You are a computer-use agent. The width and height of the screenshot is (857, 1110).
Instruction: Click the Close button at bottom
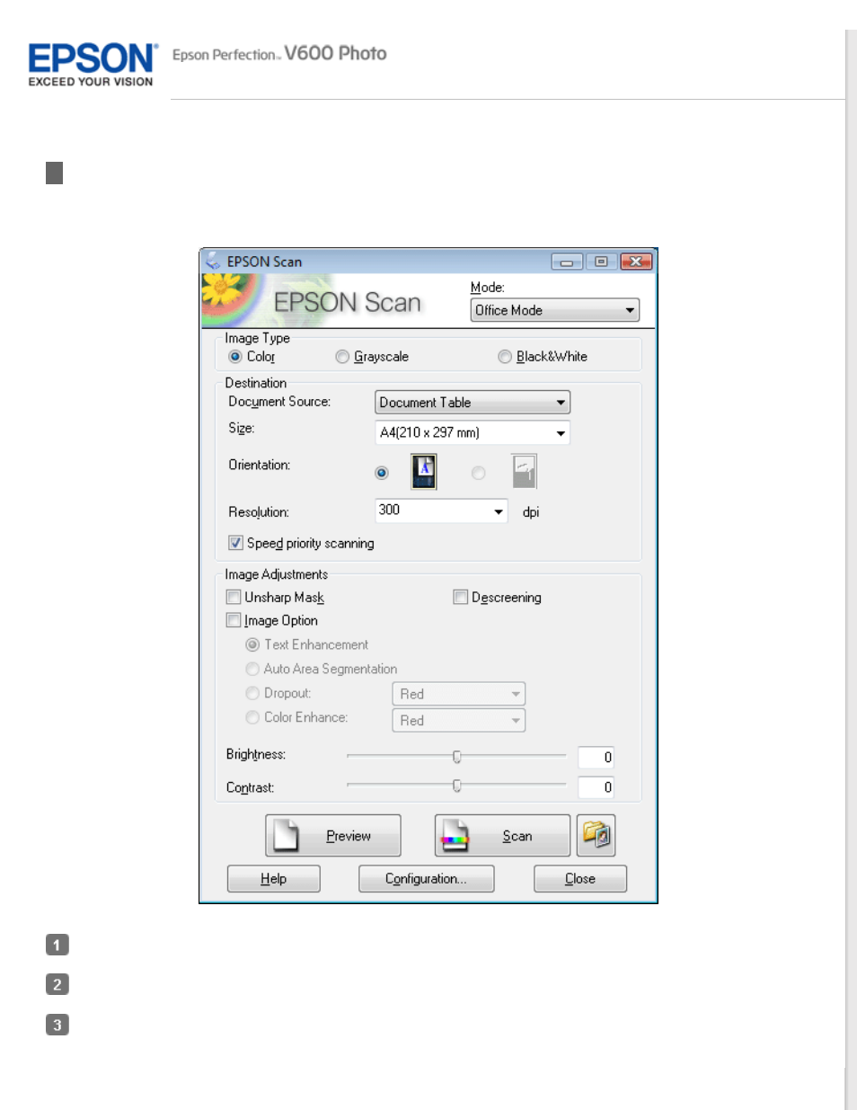[580, 879]
